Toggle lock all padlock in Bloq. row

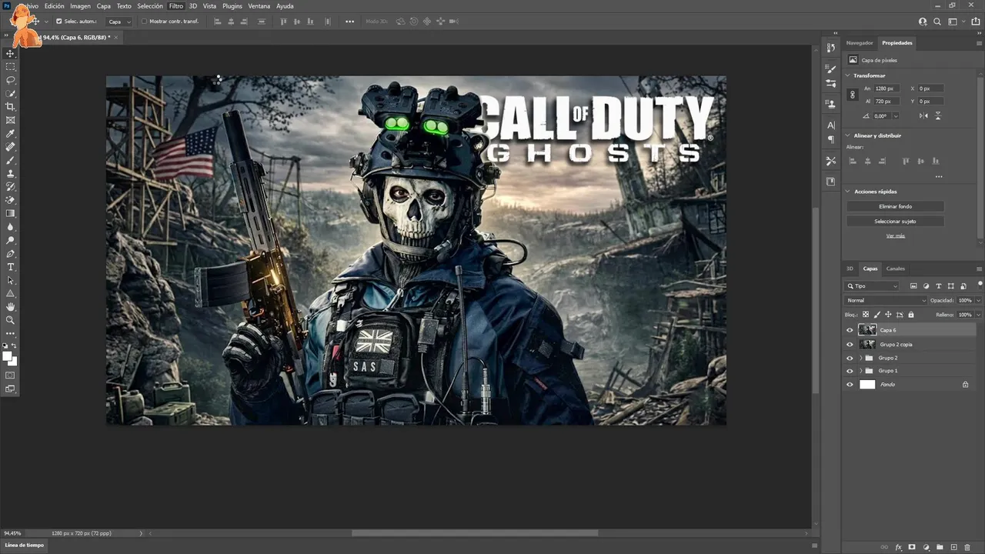point(911,314)
